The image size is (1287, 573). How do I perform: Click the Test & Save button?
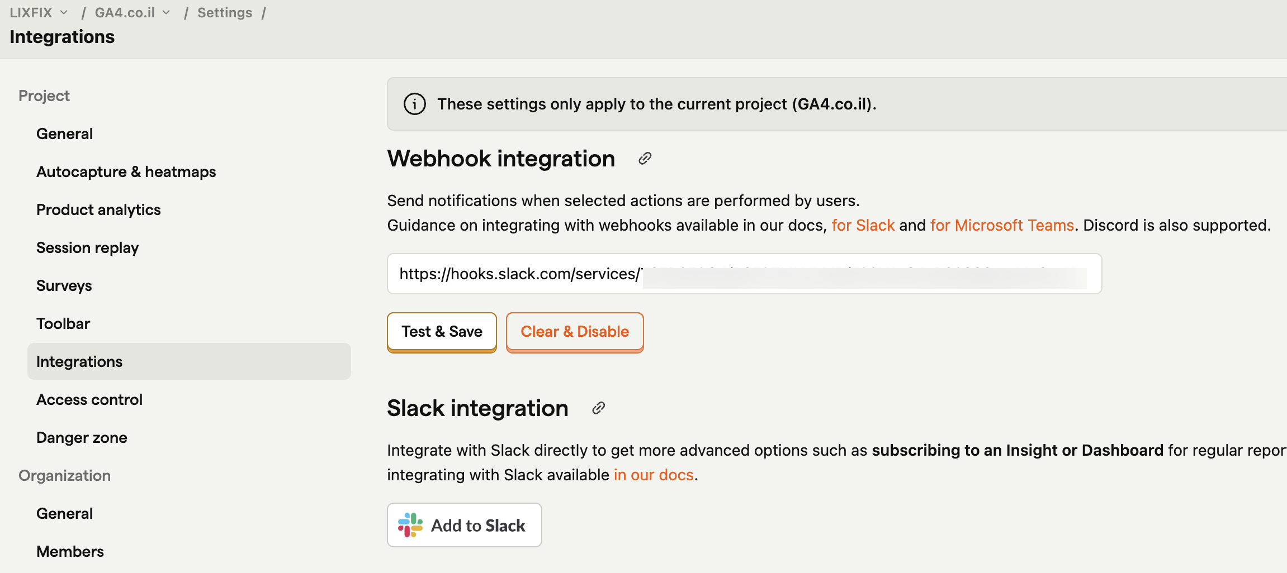click(442, 332)
